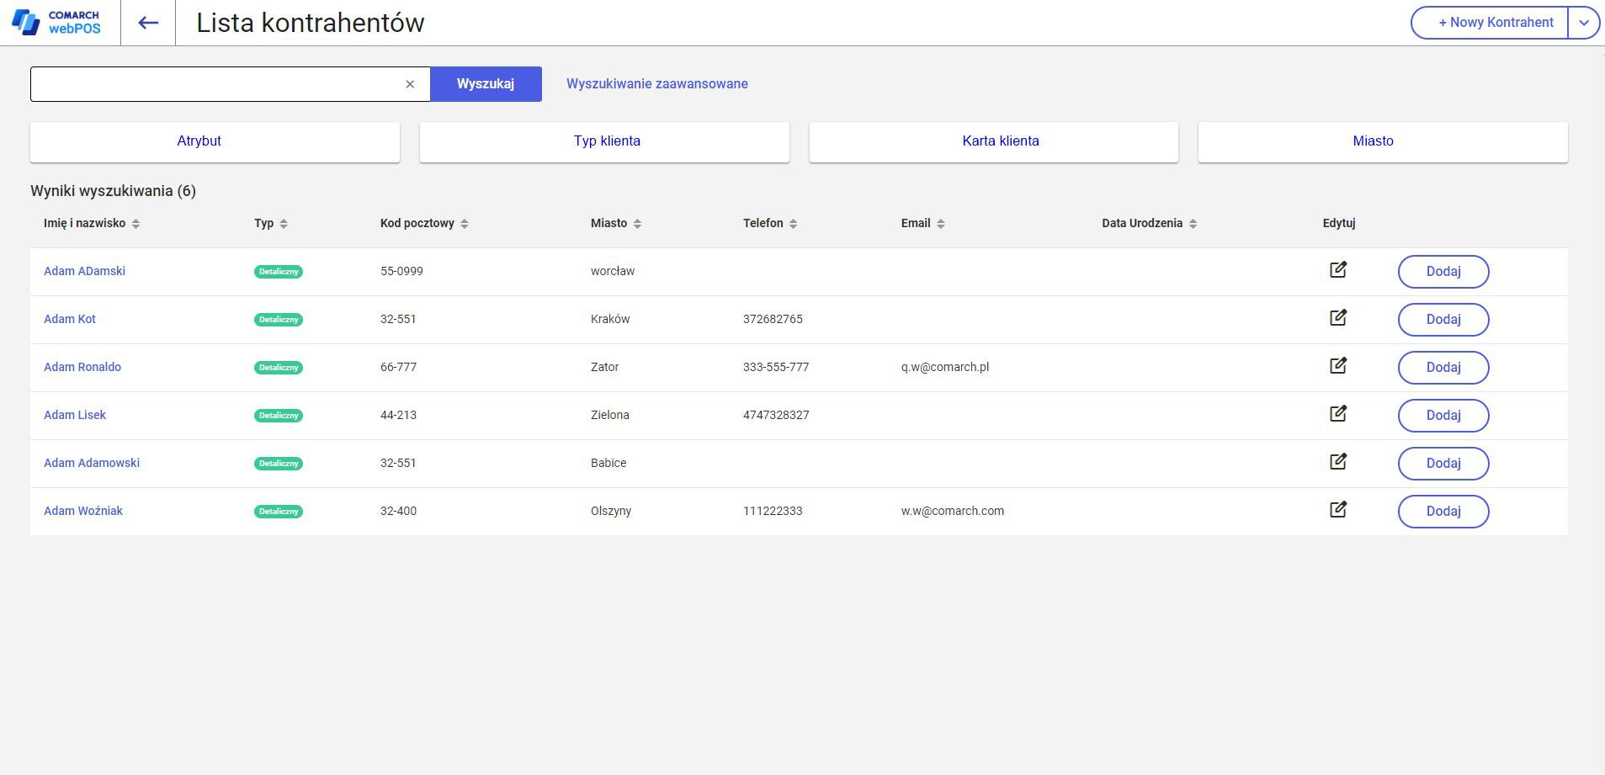Add Adam Lisek with Dodaj
Screen dimensions: 1605x775
tap(1443, 416)
